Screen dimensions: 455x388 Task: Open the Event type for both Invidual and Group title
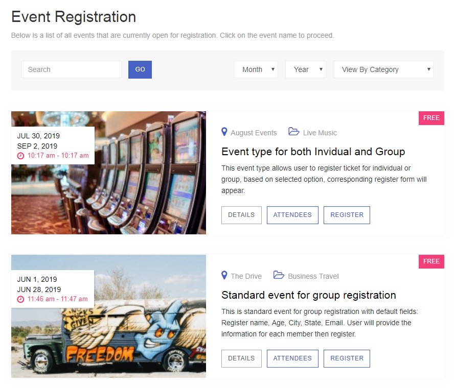[313, 152]
